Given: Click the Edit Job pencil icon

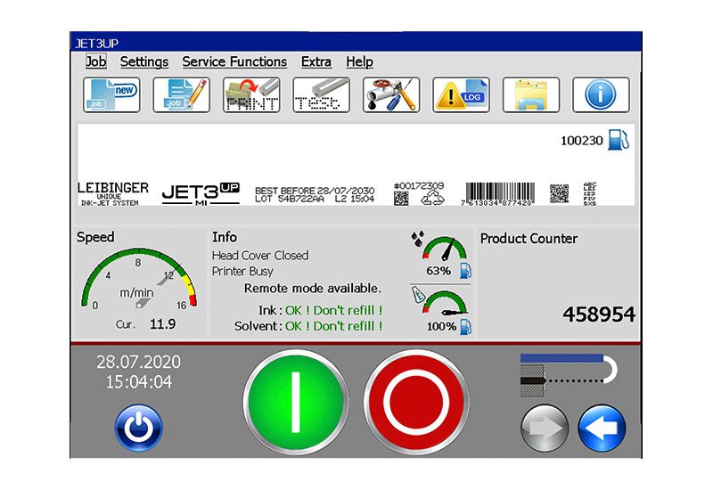Looking at the screenshot, I should [181, 94].
